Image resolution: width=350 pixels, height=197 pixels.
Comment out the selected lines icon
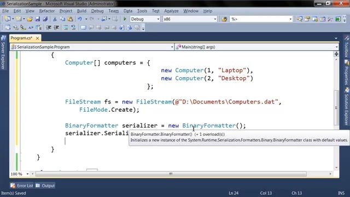click(x=66, y=28)
